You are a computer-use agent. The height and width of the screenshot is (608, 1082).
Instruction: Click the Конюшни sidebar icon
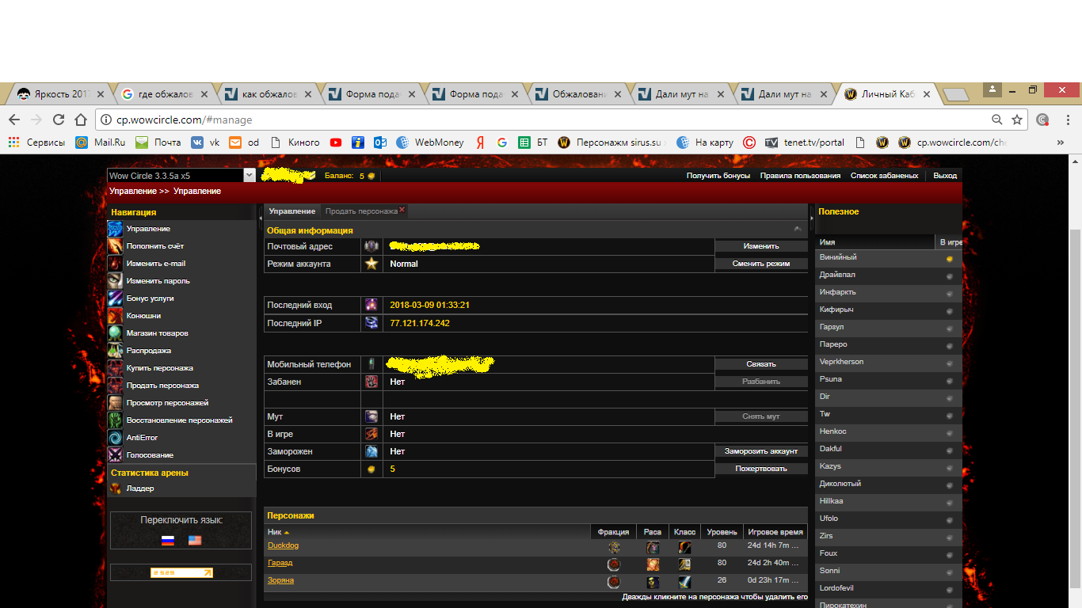coord(116,316)
